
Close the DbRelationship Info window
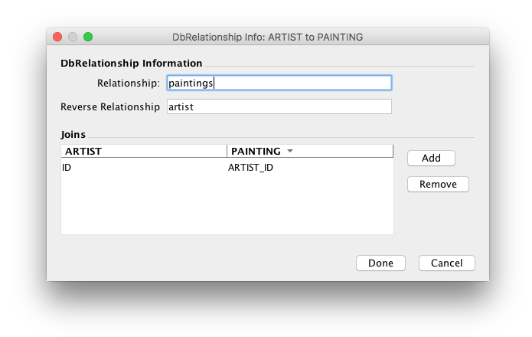pyautogui.click(x=57, y=37)
